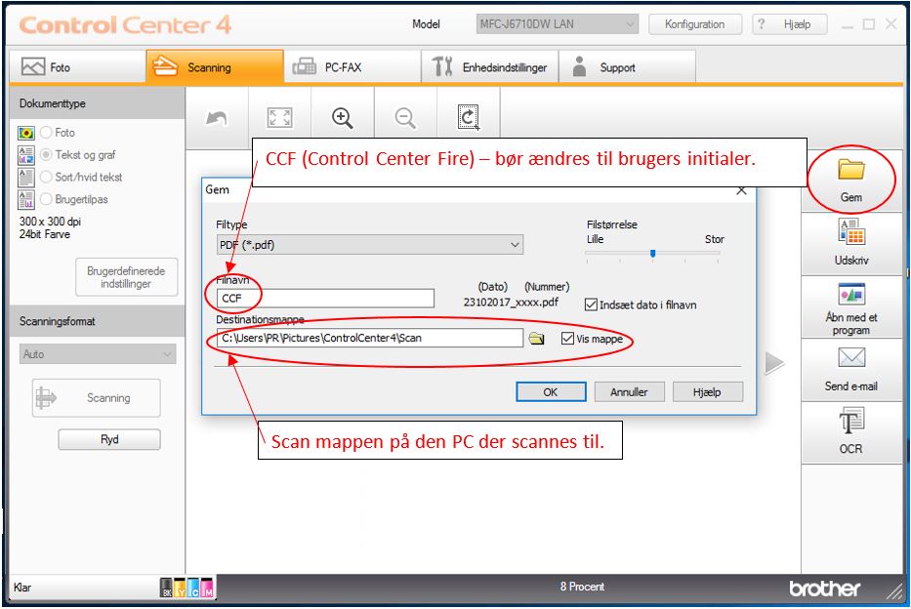Click the Scanning button with scanner icon
The width and height of the screenshot is (911, 609).
tap(96, 398)
